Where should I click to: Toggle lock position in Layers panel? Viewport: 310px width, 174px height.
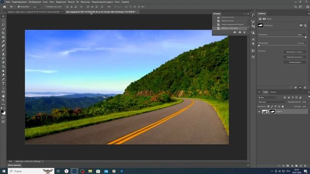[276, 106]
